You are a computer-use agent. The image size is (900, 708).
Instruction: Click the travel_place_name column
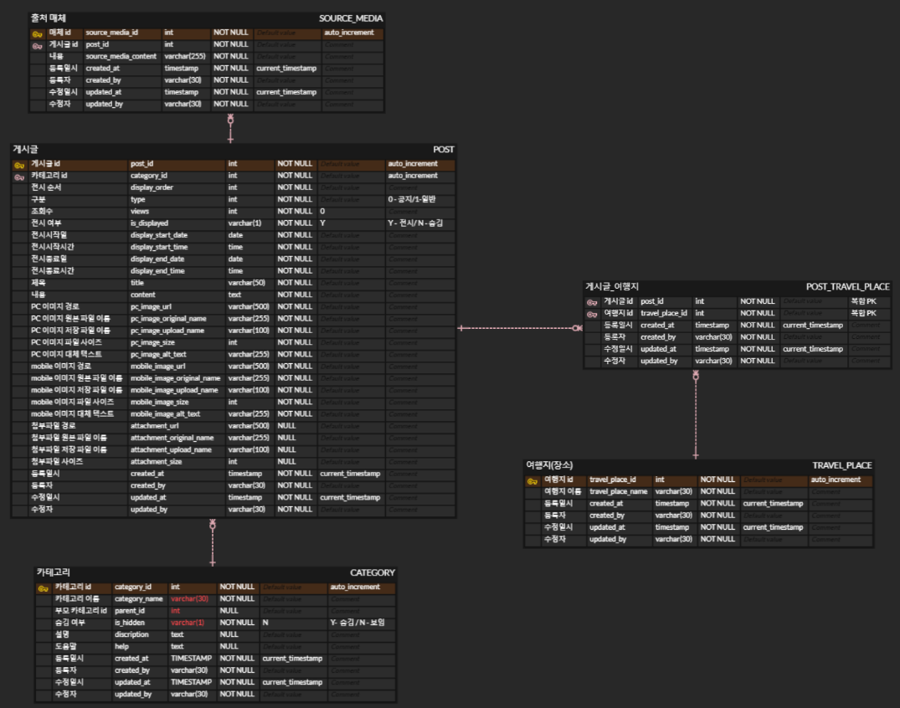(x=618, y=492)
